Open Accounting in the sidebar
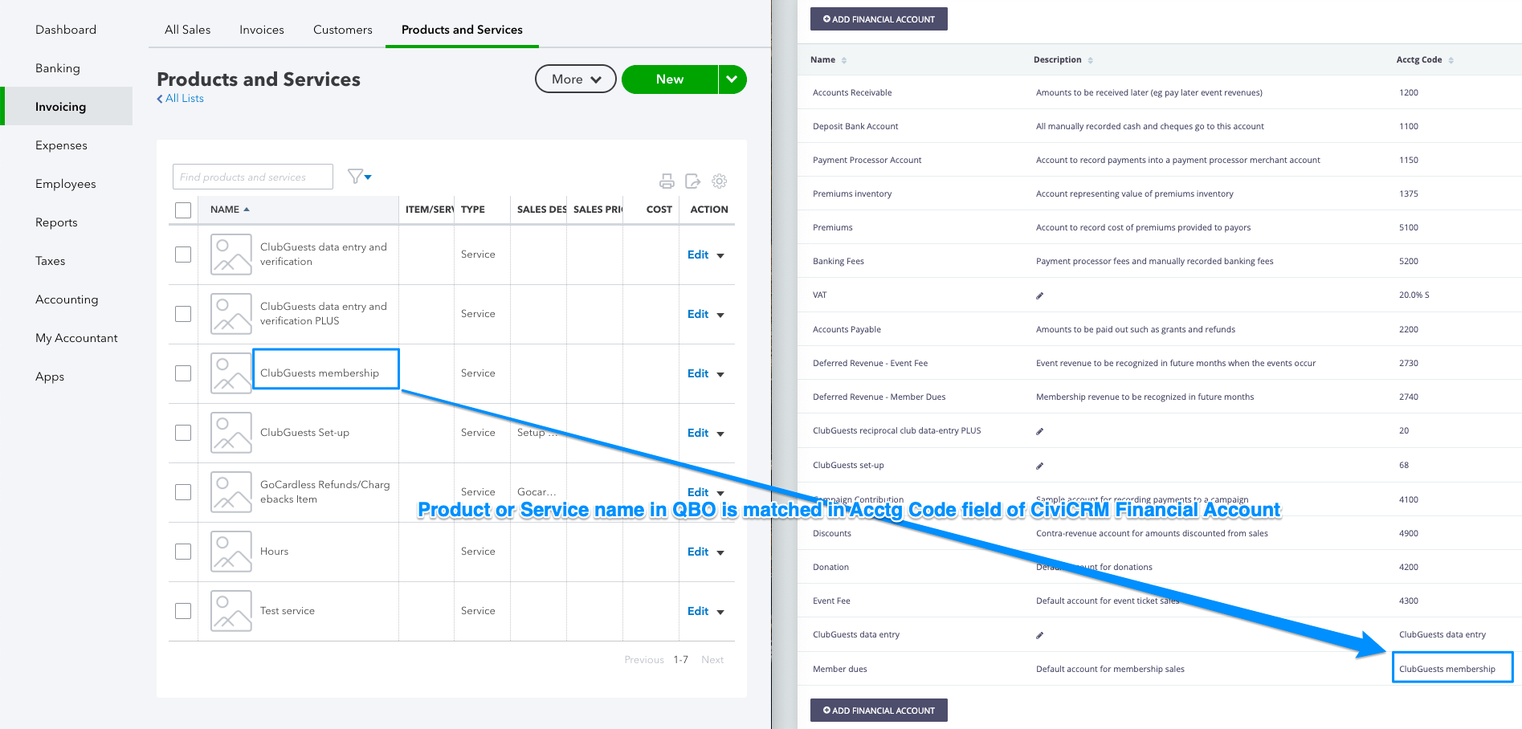 (67, 299)
